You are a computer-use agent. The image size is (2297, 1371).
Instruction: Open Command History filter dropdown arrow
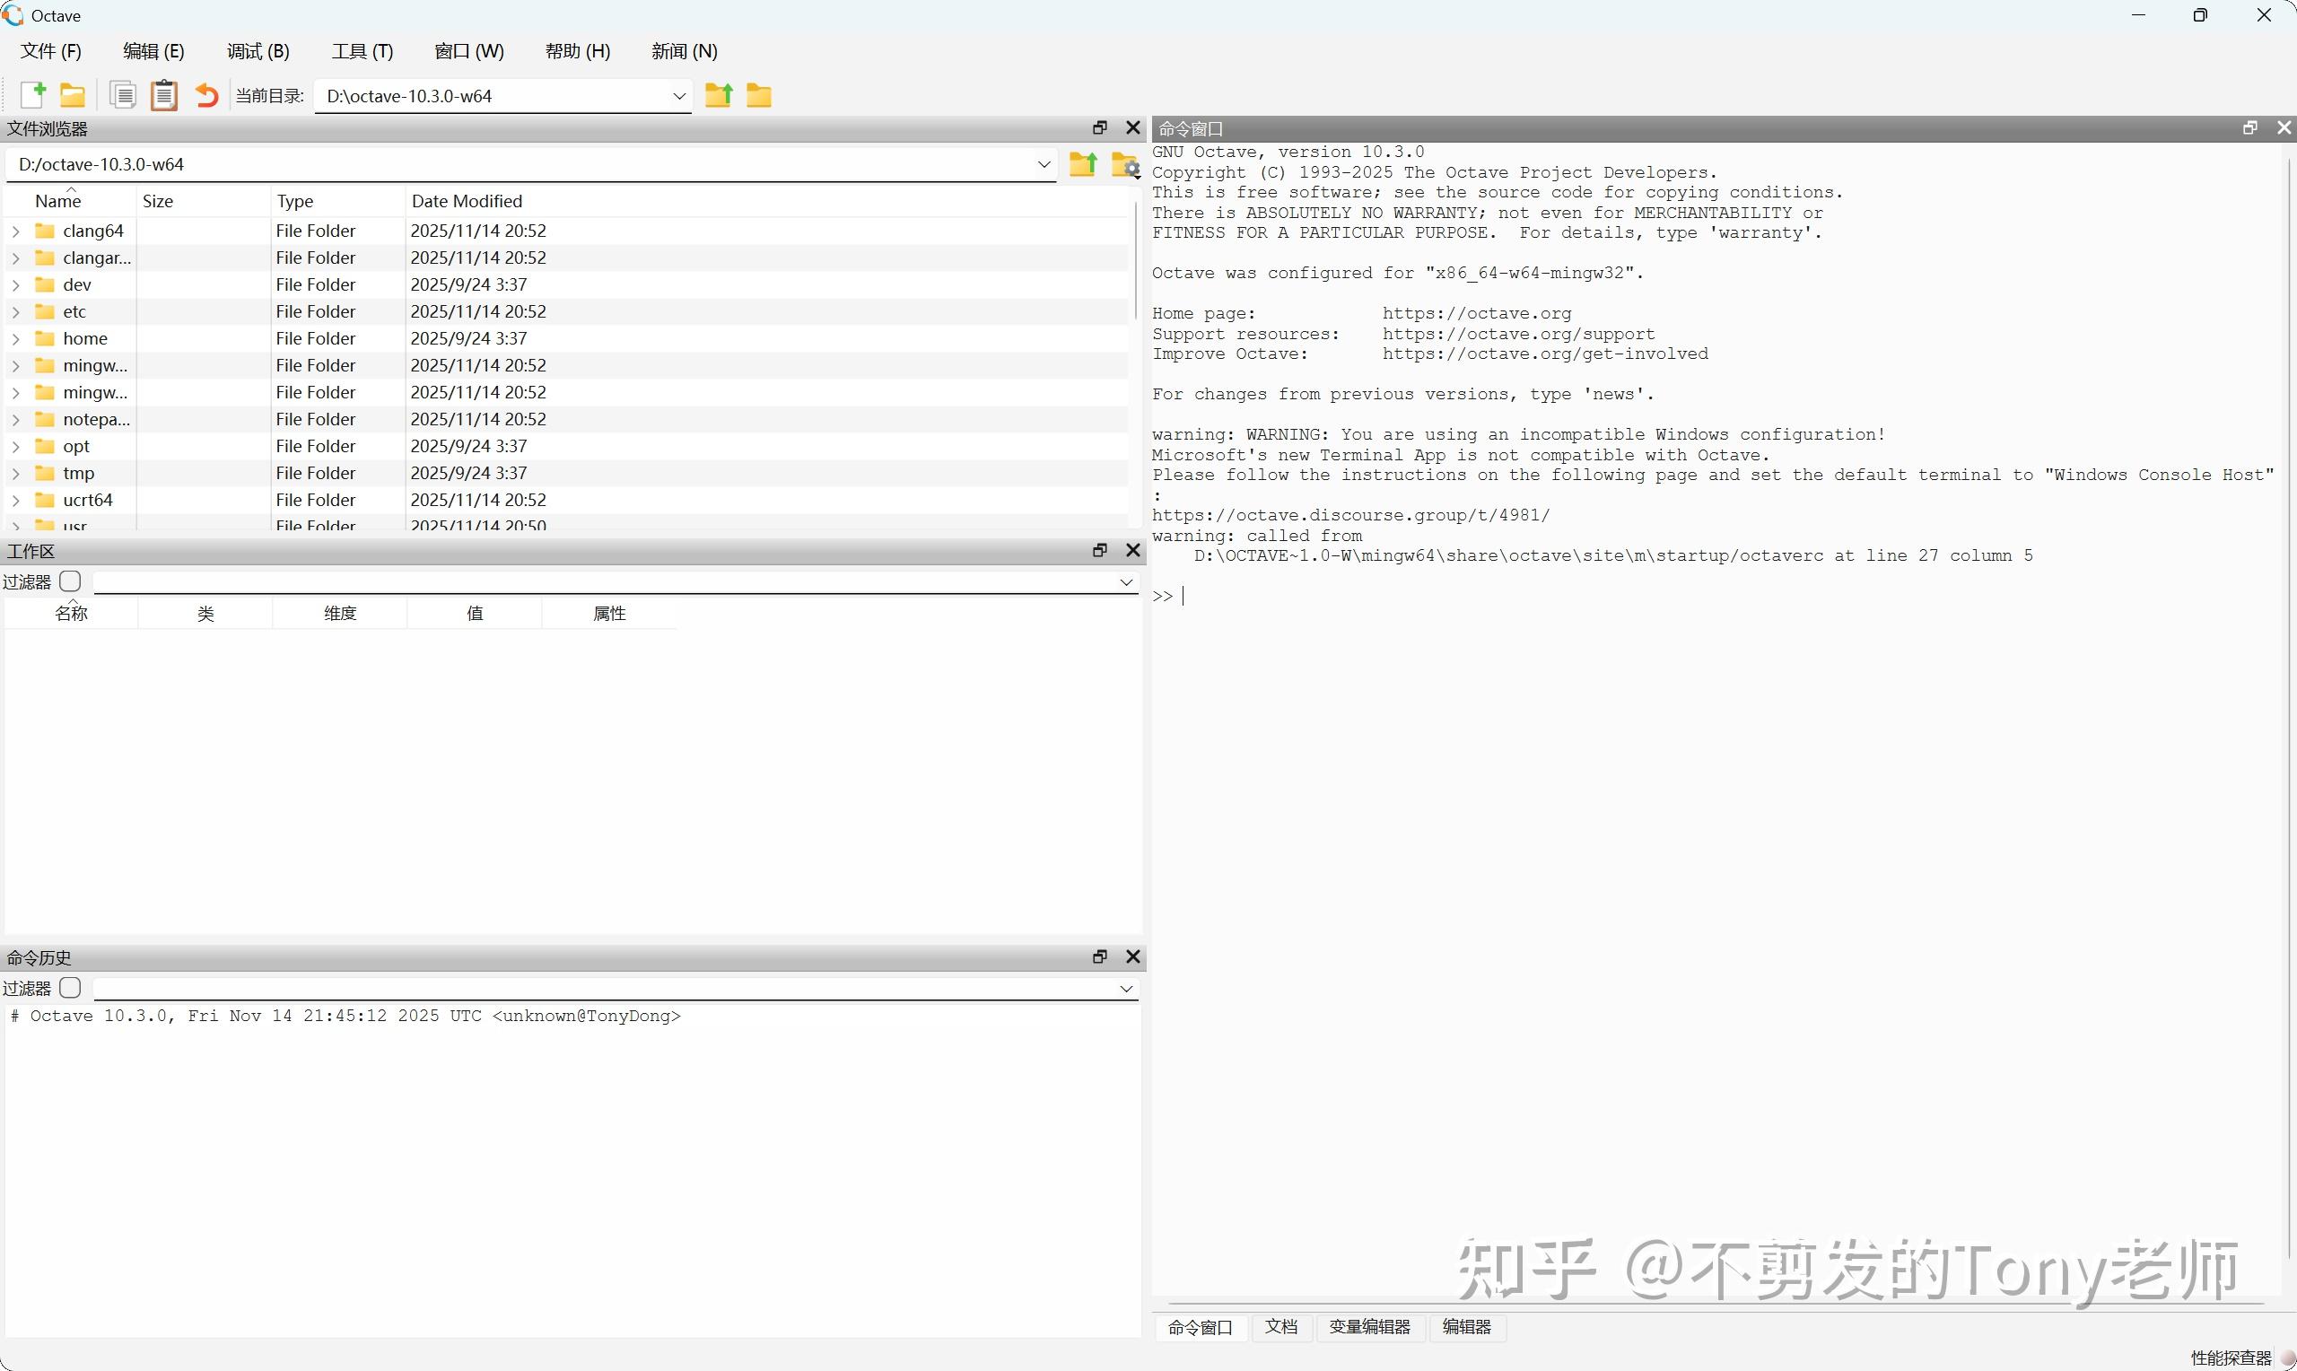[1126, 989]
